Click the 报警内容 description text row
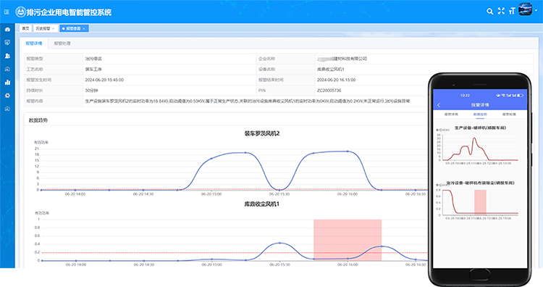Image resolution: width=543 pixels, height=287 pixels. (248, 101)
